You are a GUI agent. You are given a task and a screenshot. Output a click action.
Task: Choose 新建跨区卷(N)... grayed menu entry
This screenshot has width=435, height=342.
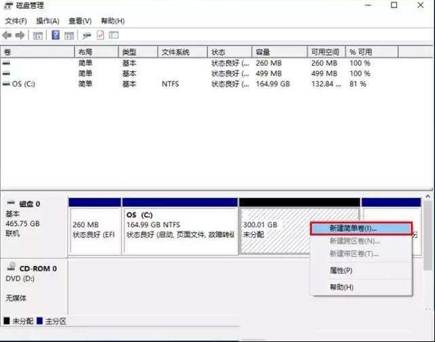361,241
